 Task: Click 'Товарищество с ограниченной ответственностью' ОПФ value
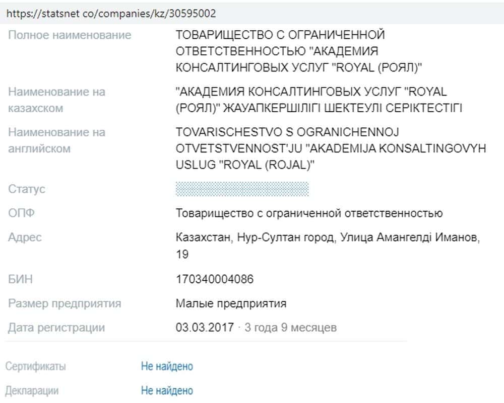(x=309, y=213)
